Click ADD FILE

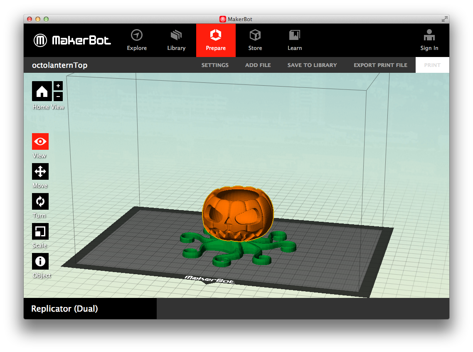[258, 65]
